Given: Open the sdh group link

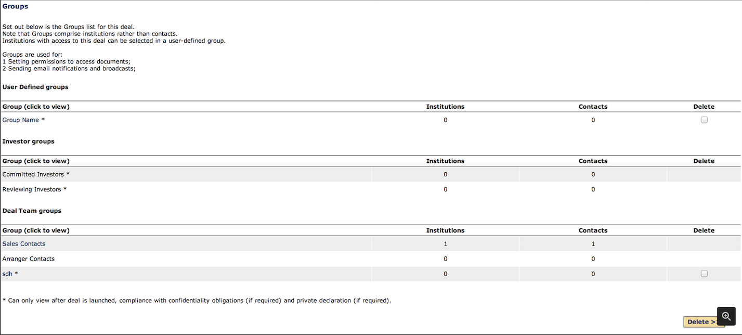Looking at the screenshot, I should pyautogui.click(x=7, y=274).
